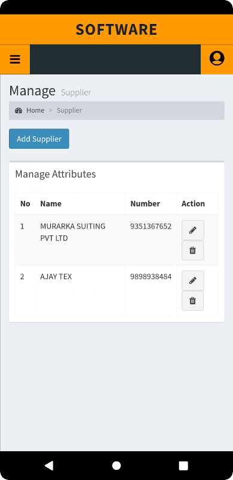Viewport: 233px width, 480px height.
Task: Select the Supplier breadcrumb item
Action: (69, 110)
